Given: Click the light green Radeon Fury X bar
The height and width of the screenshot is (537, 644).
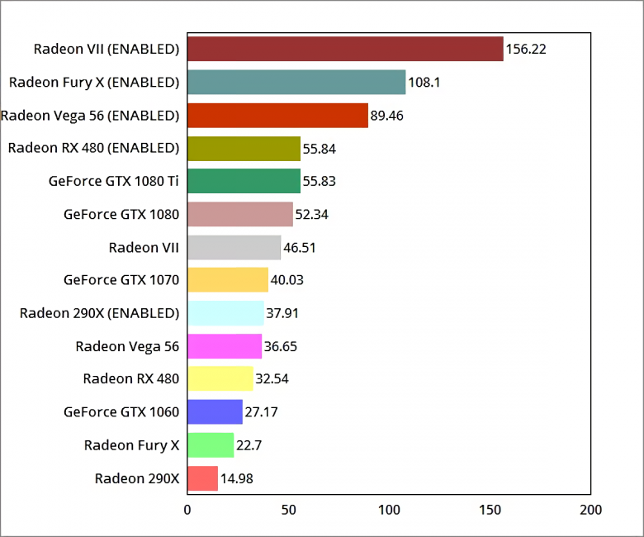Looking at the screenshot, I should [x=211, y=445].
